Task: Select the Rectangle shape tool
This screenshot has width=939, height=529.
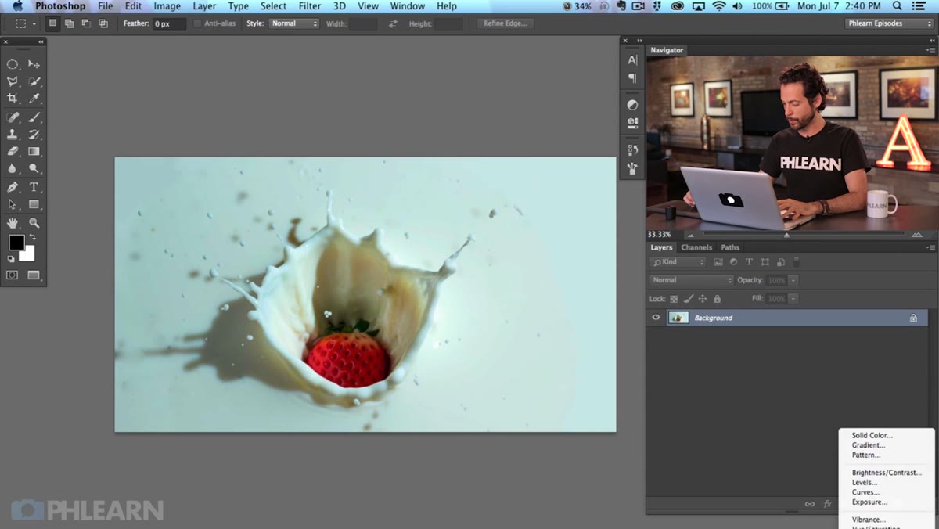Action: tap(34, 204)
